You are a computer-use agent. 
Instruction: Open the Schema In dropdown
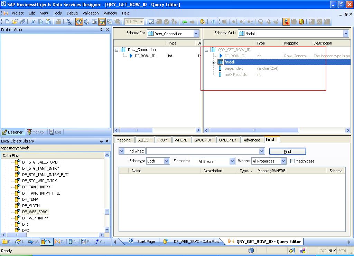coord(196,33)
